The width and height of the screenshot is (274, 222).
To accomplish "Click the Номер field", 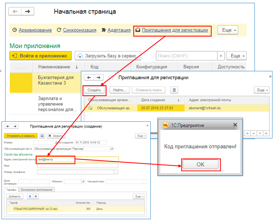I will pos(43,143).
